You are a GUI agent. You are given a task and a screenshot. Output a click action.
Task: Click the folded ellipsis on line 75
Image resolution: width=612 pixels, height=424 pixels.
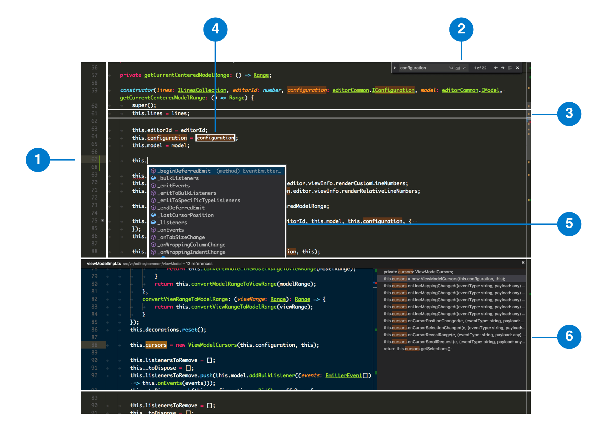click(x=415, y=221)
